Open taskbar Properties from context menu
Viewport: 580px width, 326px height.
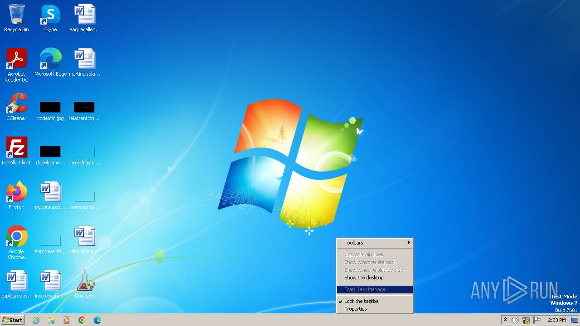tap(375, 309)
